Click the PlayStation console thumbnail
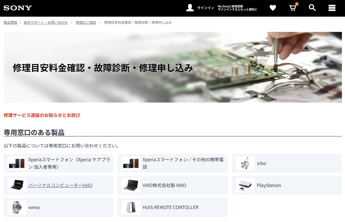 click(x=245, y=185)
